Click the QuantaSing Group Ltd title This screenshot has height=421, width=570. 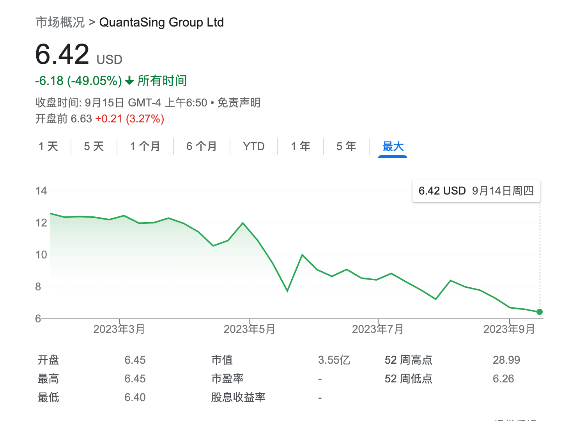point(161,23)
